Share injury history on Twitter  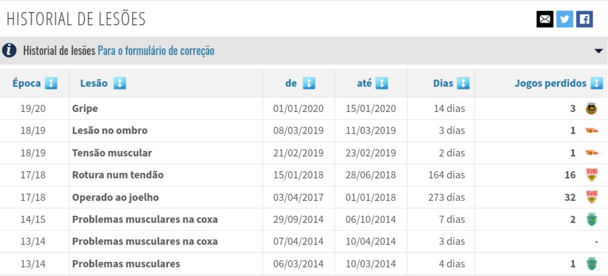pos(565,19)
